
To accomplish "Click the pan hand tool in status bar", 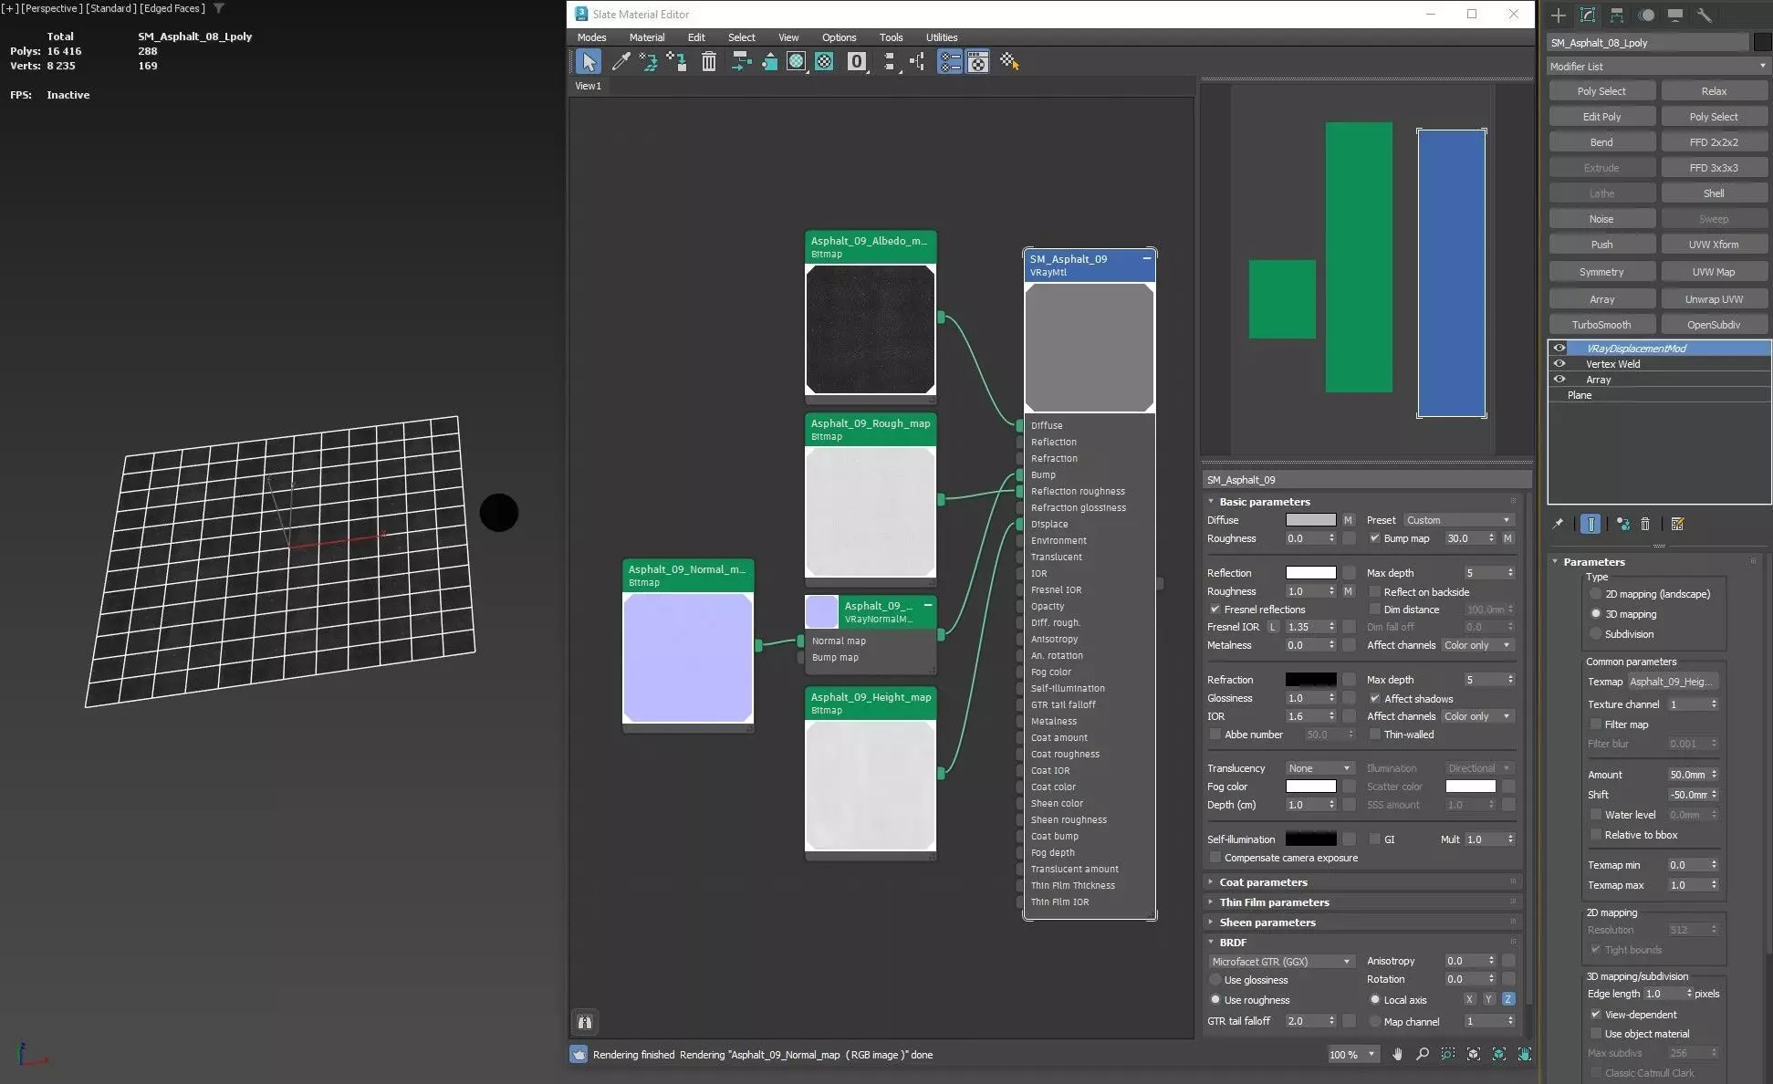I will (1397, 1054).
